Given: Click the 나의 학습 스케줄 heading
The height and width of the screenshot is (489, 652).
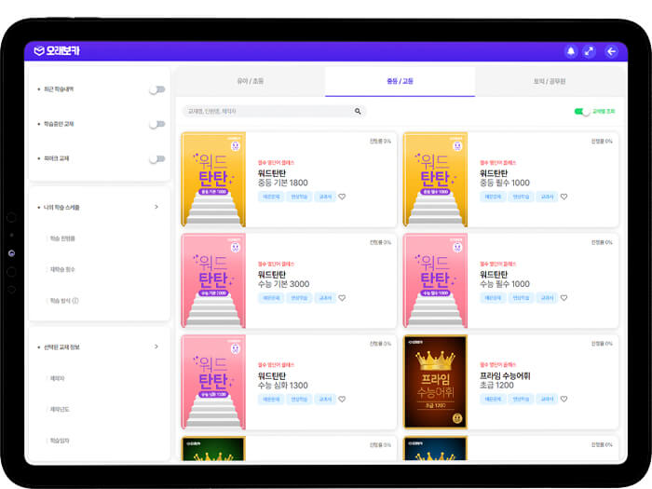Looking at the screenshot, I should click(61, 207).
